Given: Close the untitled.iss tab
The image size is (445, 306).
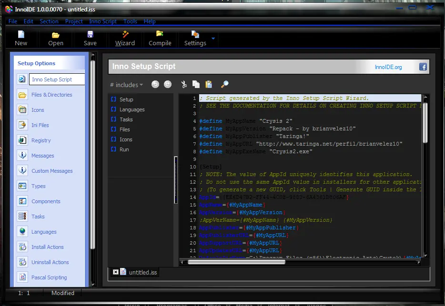Looking at the screenshot, I should coord(115,272).
